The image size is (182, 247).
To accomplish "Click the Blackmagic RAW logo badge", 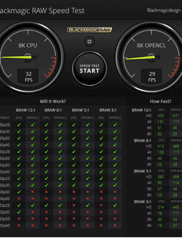I will [89, 30].
